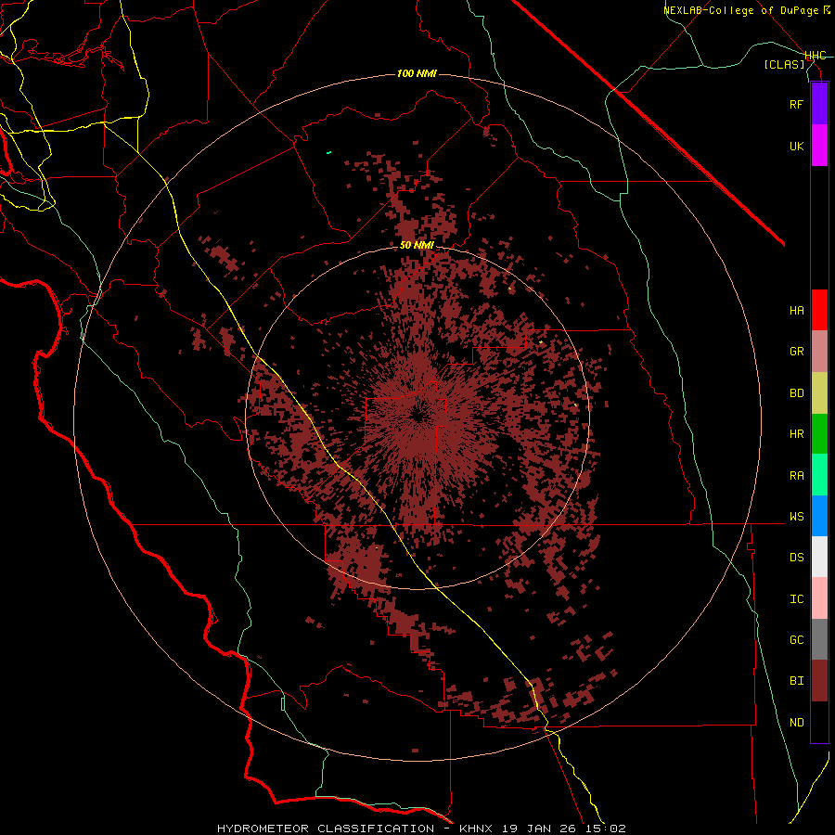Screen dimensions: 835x835
Task: Select the pink GR graupel swatch
Action: click(x=819, y=352)
